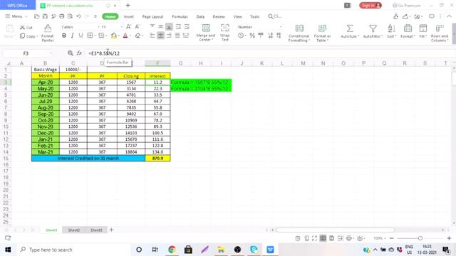This screenshot has height=256, width=456.
Task: Click the font color A button
Action: click(125, 36)
